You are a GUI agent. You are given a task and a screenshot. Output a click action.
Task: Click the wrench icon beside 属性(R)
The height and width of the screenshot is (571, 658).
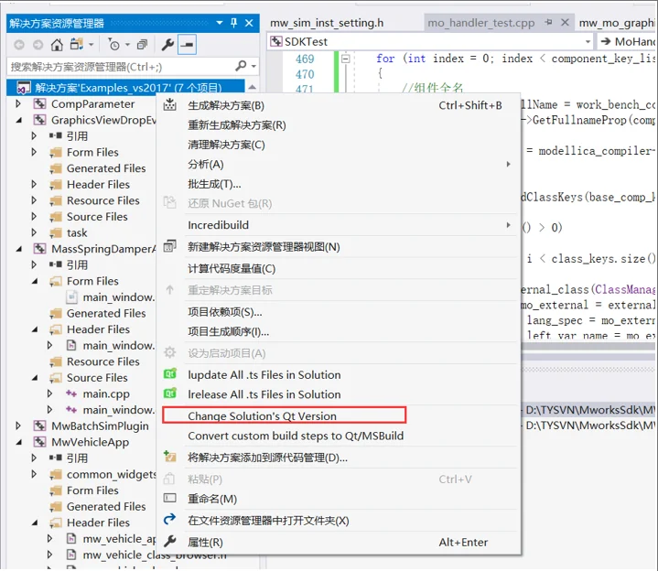click(x=169, y=541)
